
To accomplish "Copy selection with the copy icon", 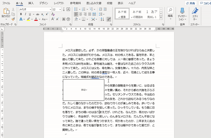I will 13,14.
